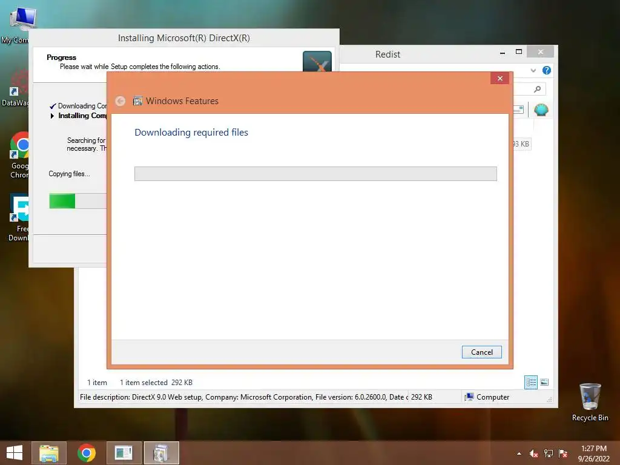Open File Explorer from the taskbar
The image size is (620, 465).
point(49,453)
